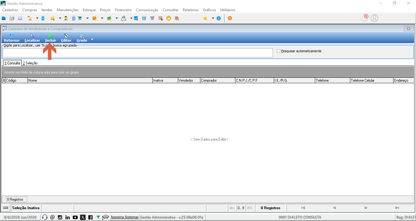Switch to the 2 Seleção tab

coord(30,63)
